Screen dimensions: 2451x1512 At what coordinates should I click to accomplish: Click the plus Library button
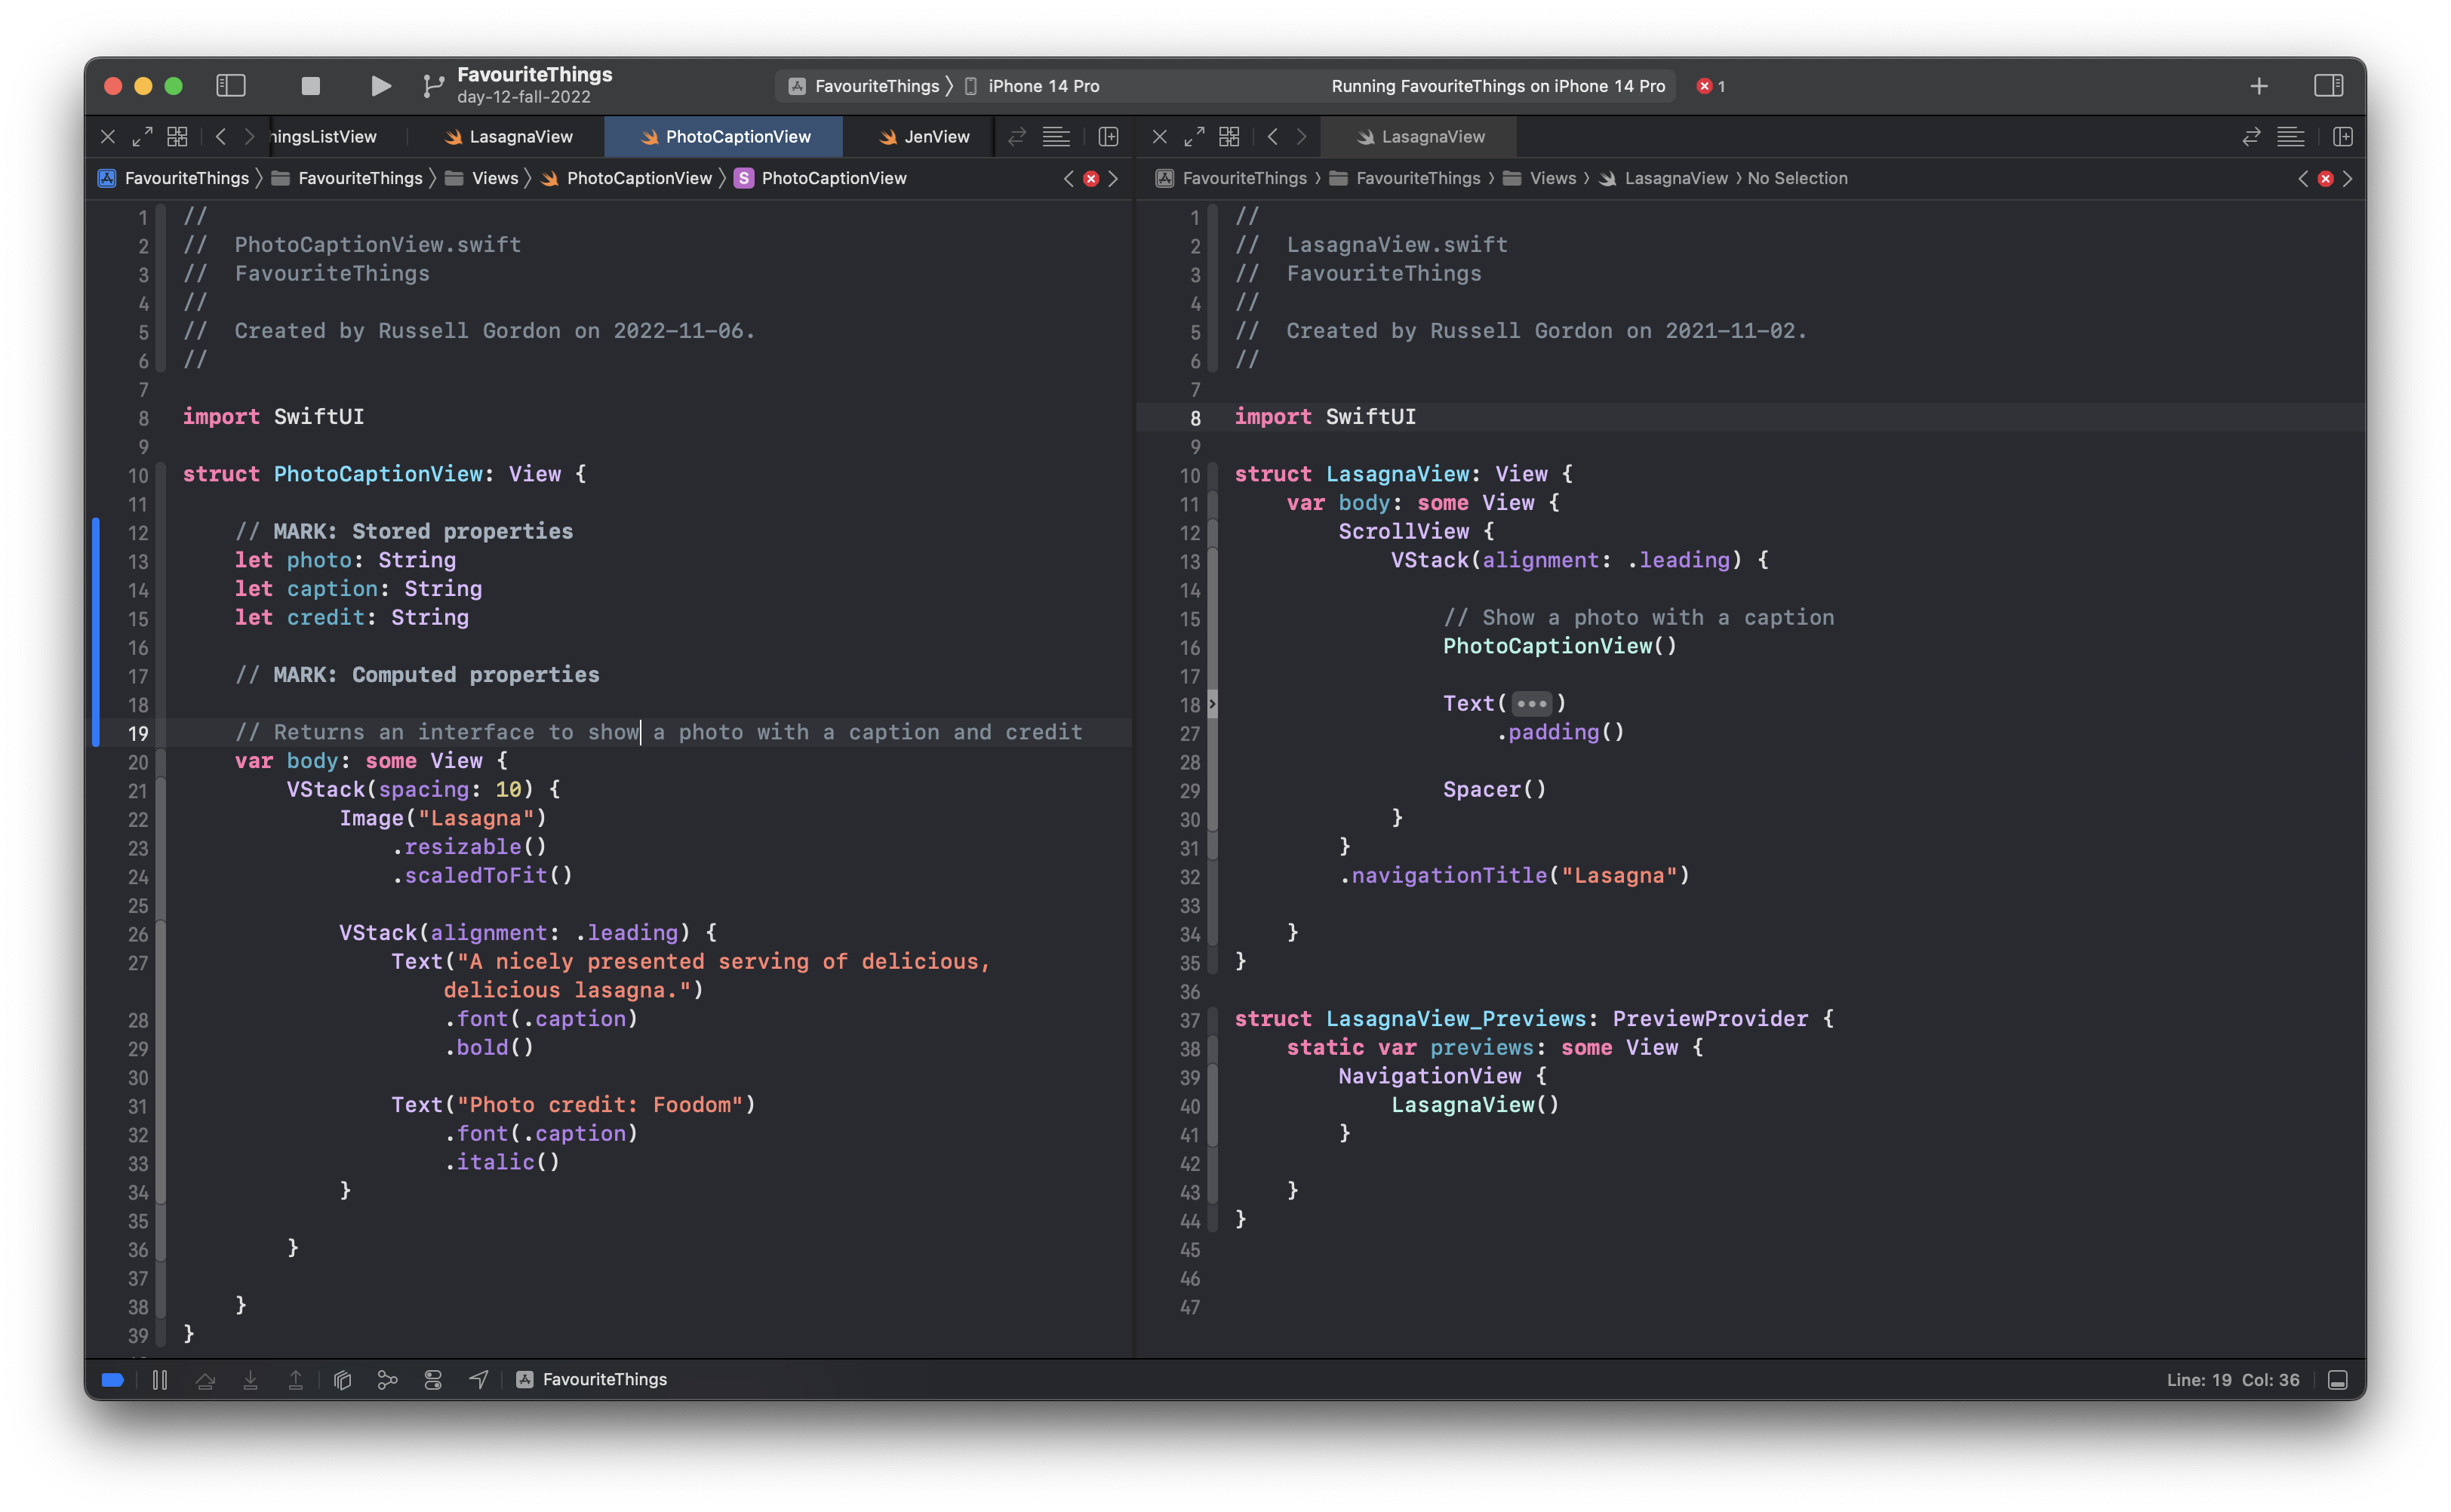coord(2259,86)
